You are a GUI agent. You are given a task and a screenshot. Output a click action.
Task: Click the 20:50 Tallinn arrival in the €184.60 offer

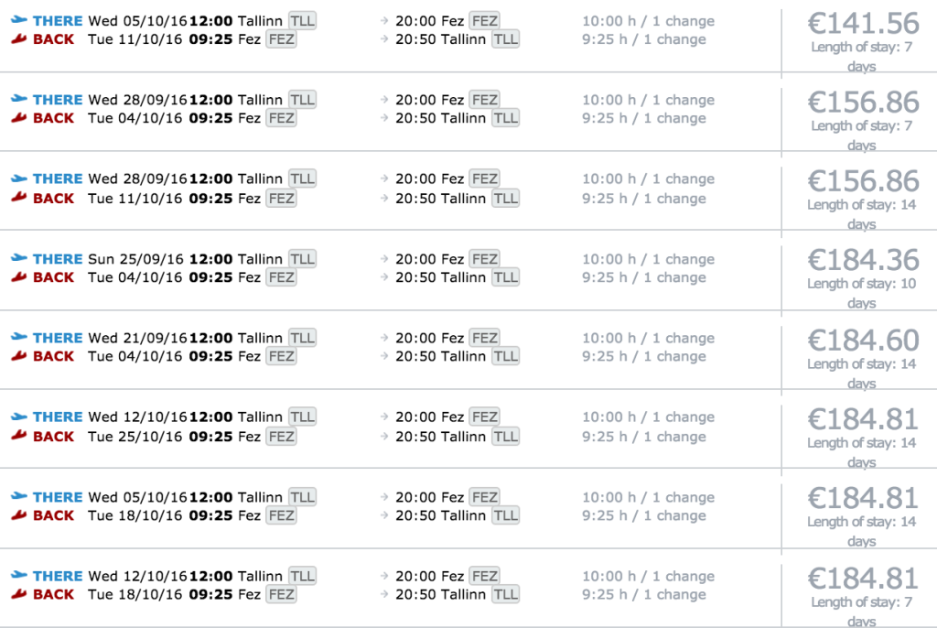[x=440, y=356]
